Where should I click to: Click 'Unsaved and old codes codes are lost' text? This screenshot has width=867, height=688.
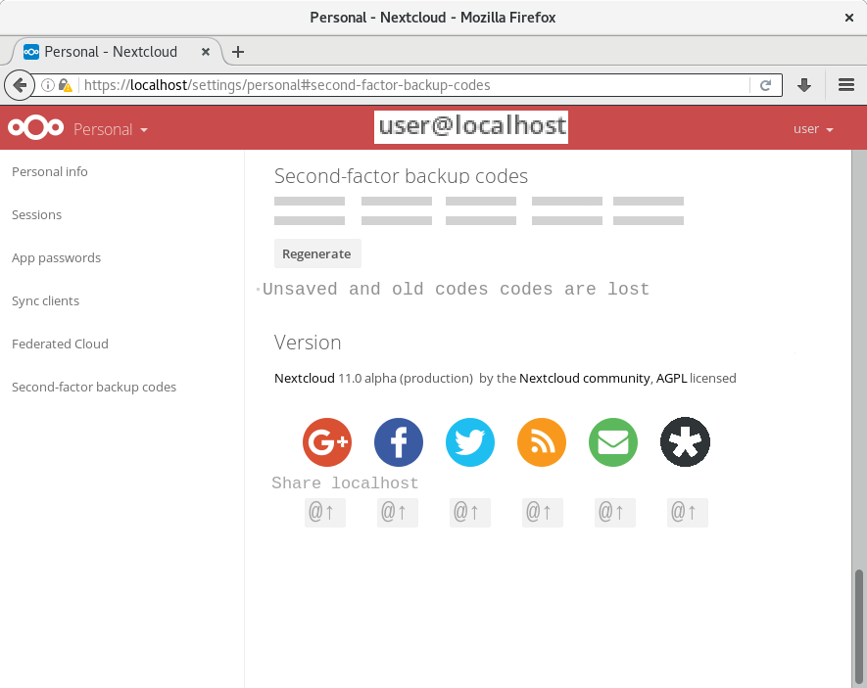pyautogui.click(x=456, y=289)
